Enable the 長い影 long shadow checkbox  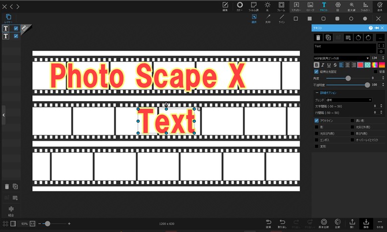click(352, 120)
